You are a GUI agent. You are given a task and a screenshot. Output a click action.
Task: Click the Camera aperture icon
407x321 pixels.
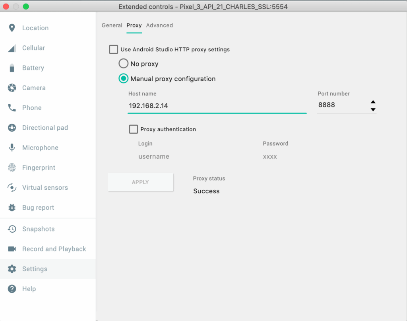point(12,88)
